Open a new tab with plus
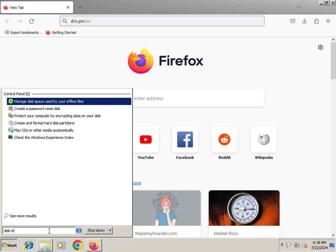The image size is (336, 252). [80, 8]
